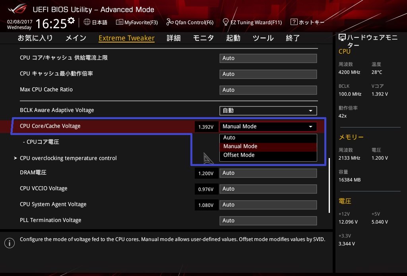Click the 1.392V value beside CPU Core/Cache Voltage

[206, 127]
